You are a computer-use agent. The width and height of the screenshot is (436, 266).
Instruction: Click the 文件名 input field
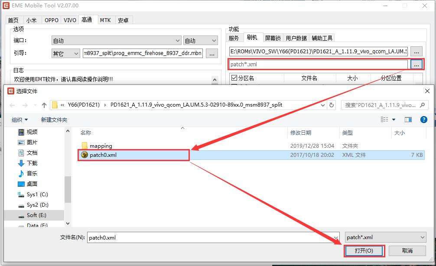212,237
